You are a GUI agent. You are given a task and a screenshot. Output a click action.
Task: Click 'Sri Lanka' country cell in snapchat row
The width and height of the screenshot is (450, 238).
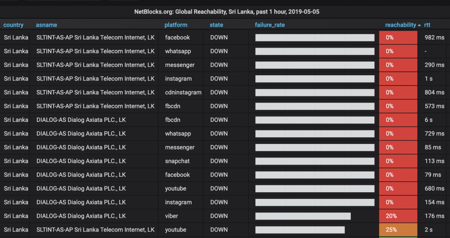click(16, 161)
